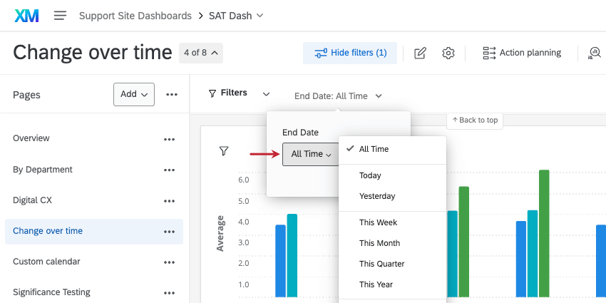The width and height of the screenshot is (606, 303).
Task: Open dashboard settings gear icon
Action: [448, 53]
